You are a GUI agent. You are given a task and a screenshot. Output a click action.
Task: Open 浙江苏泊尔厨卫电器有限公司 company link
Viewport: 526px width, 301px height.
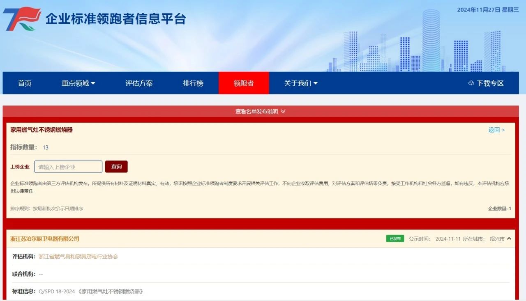(45, 239)
